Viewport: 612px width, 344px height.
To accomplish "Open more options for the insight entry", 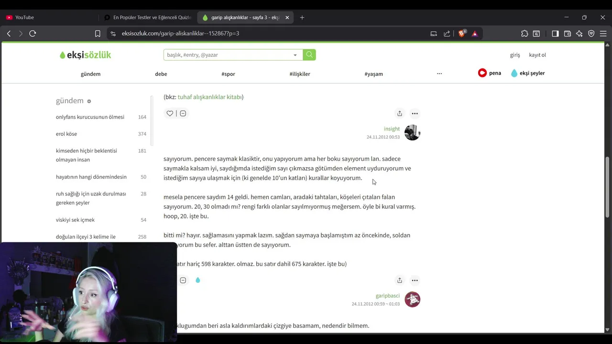I will pos(415,113).
